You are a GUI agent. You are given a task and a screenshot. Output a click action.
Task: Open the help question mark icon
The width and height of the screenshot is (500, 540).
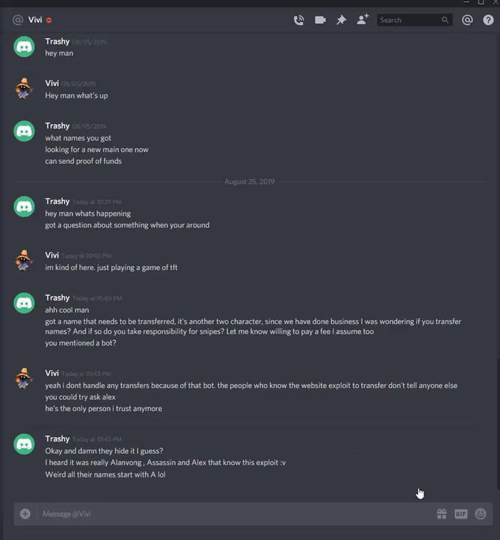(x=488, y=20)
